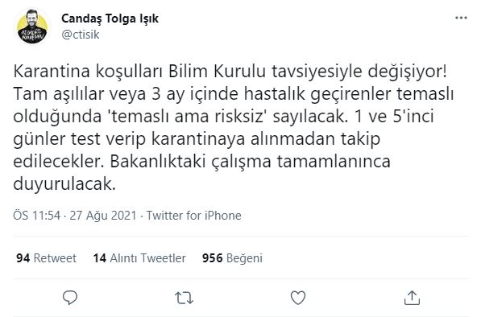Open Candaş Tolga Işık's profile picture
The height and width of the screenshot is (317, 481).
32,27
